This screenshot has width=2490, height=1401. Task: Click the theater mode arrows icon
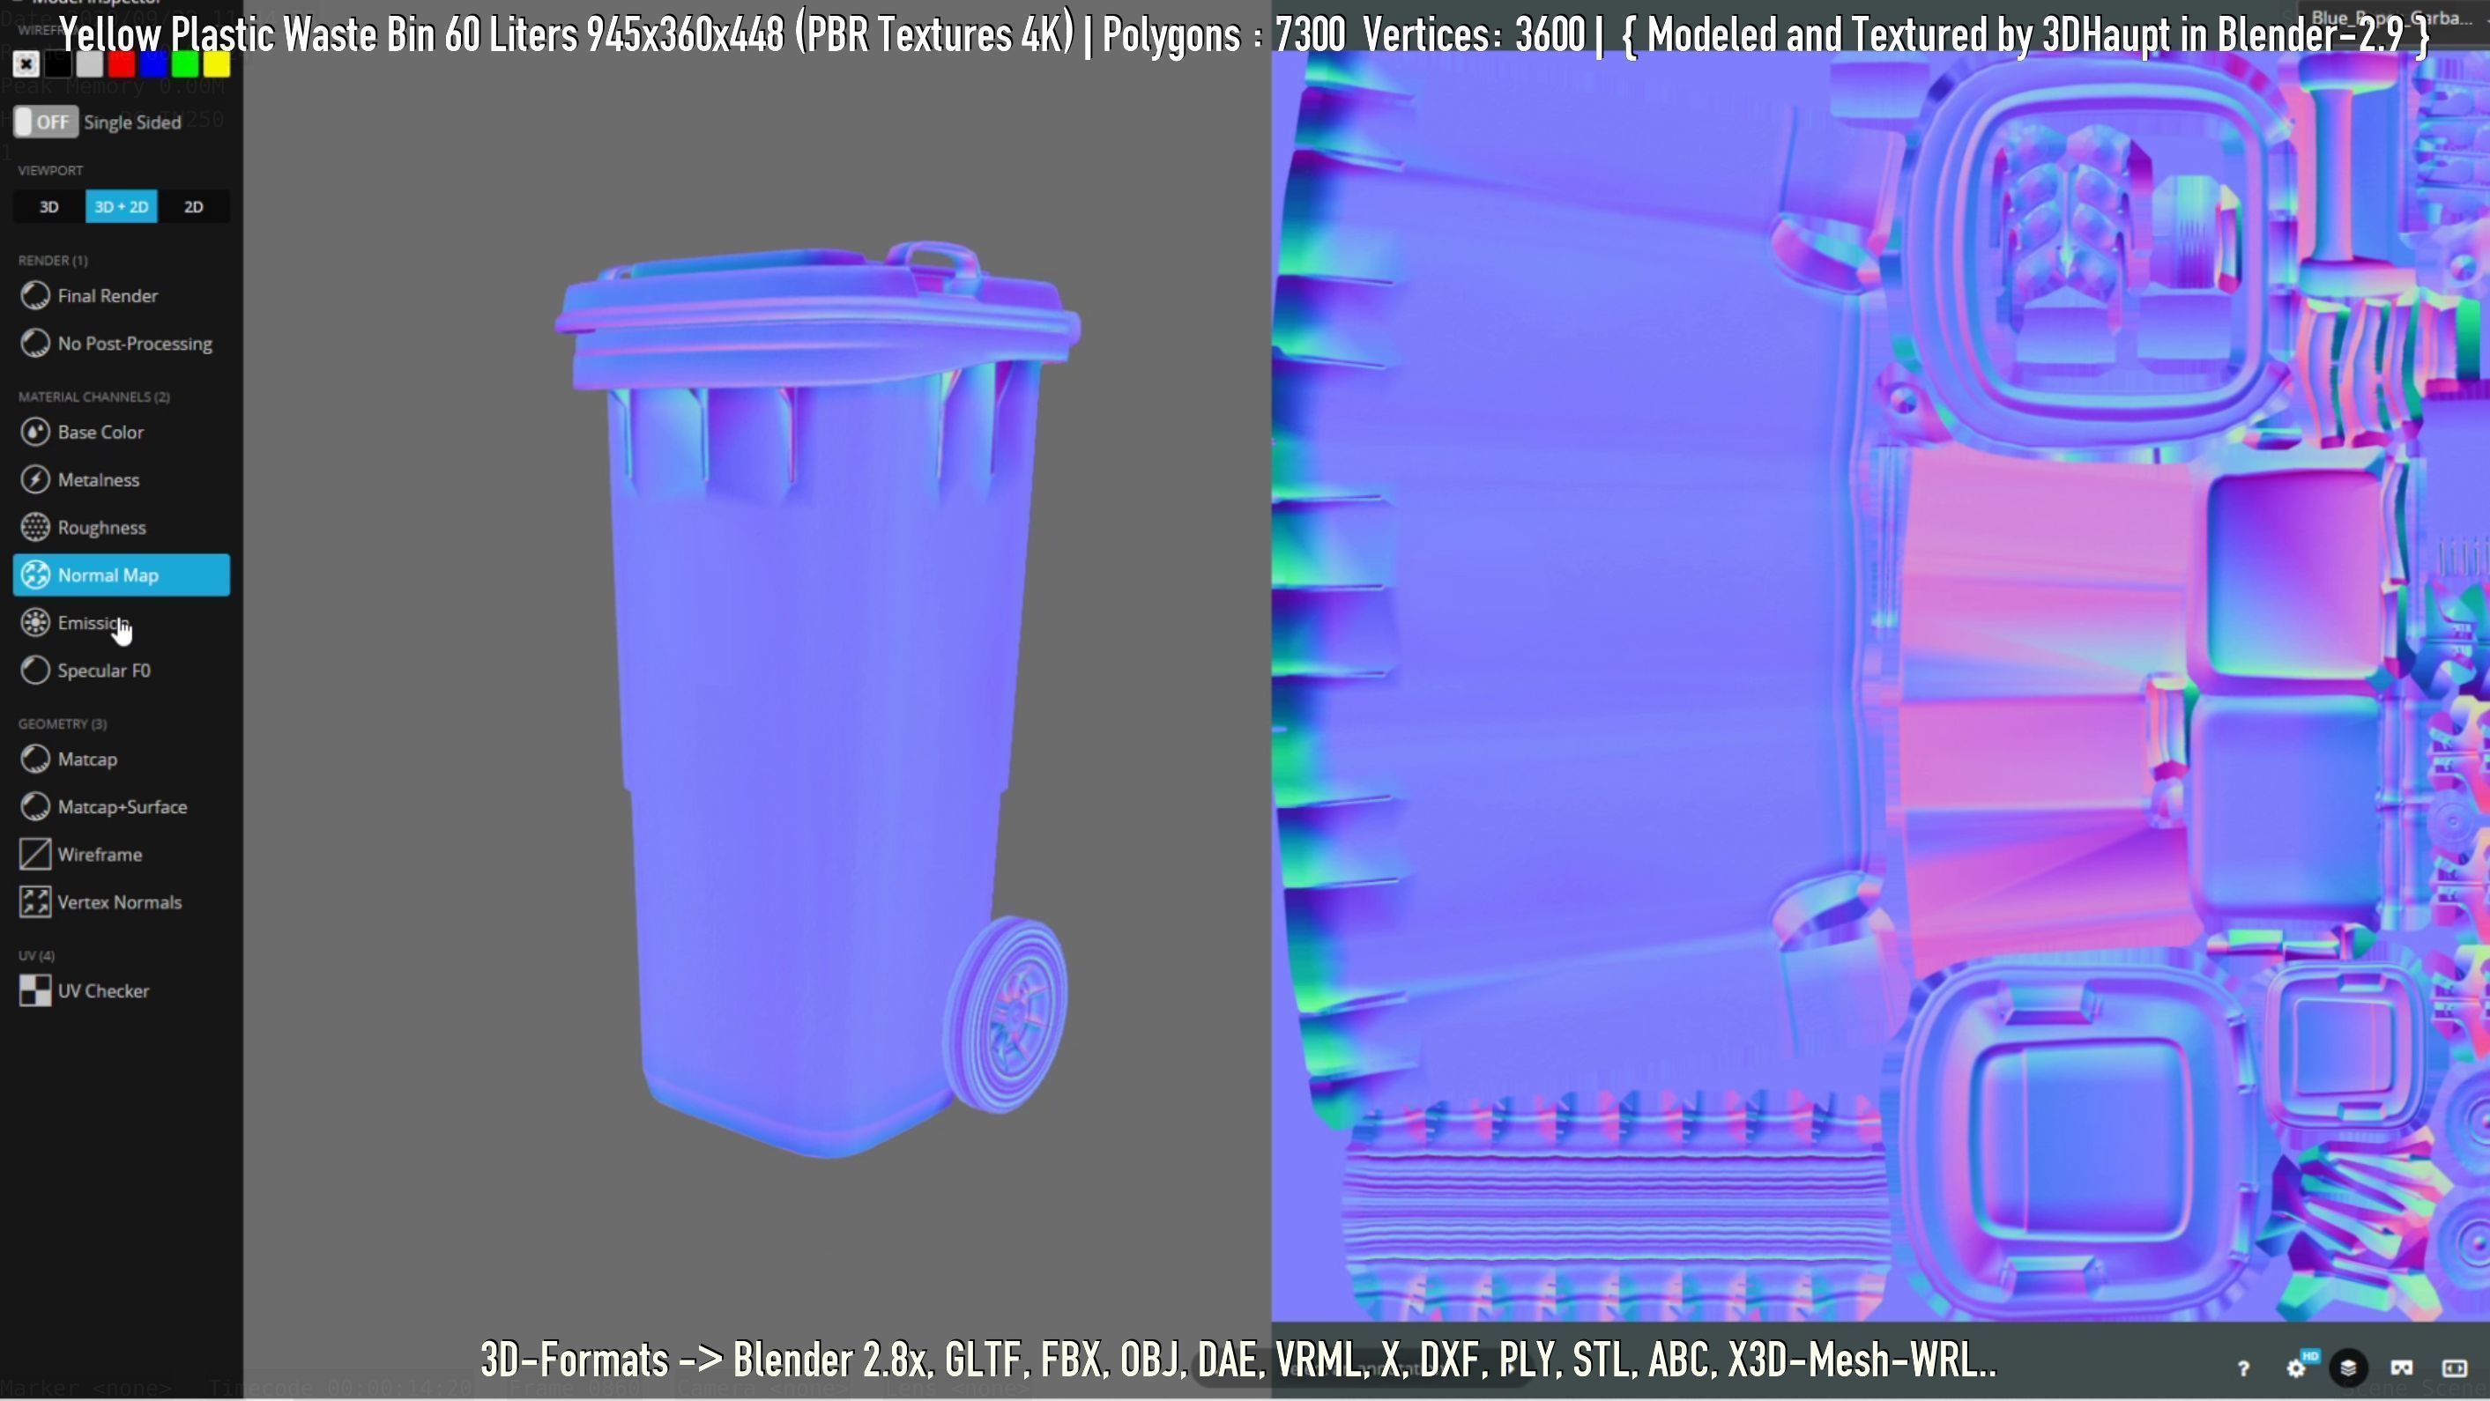[x=2454, y=1368]
